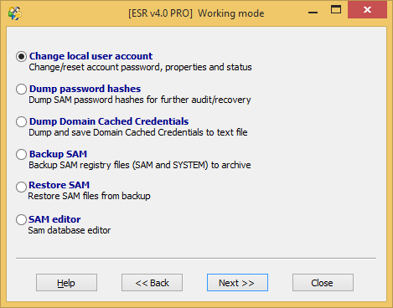
Task: Select the SAM editor radio button
Action: coord(21,219)
